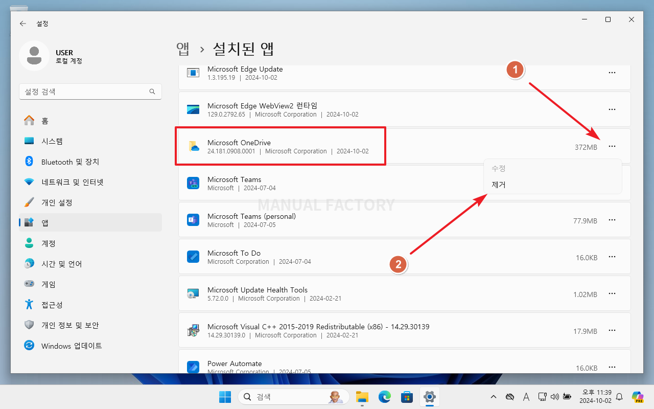Select the Microsoft Update Health Tools name
The image size is (654, 409).
(258, 290)
